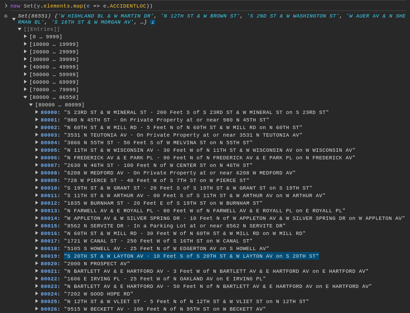Click the W APPLETON AV & W SILVER SPRING string
The height and width of the screenshot is (313, 410).
point(234,218)
